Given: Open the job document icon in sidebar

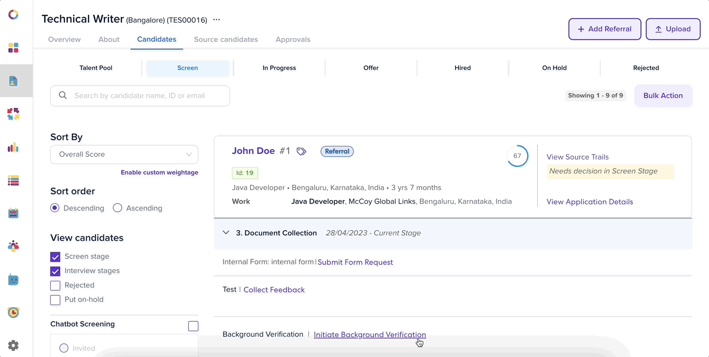Looking at the screenshot, I should click(14, 81).
